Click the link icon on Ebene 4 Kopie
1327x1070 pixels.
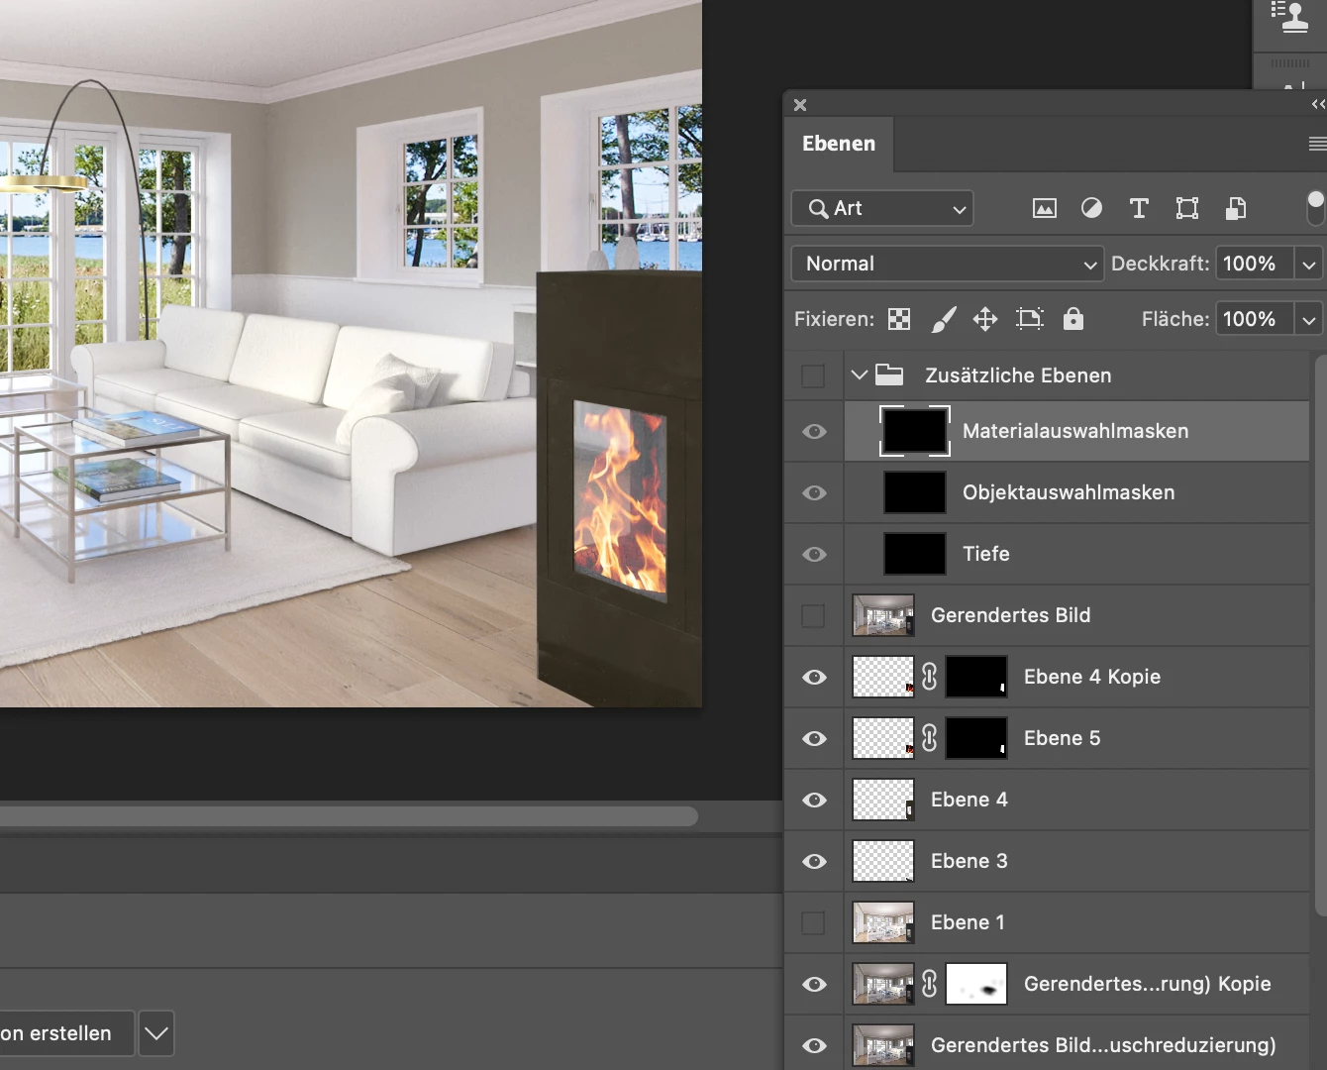[929, 677]
